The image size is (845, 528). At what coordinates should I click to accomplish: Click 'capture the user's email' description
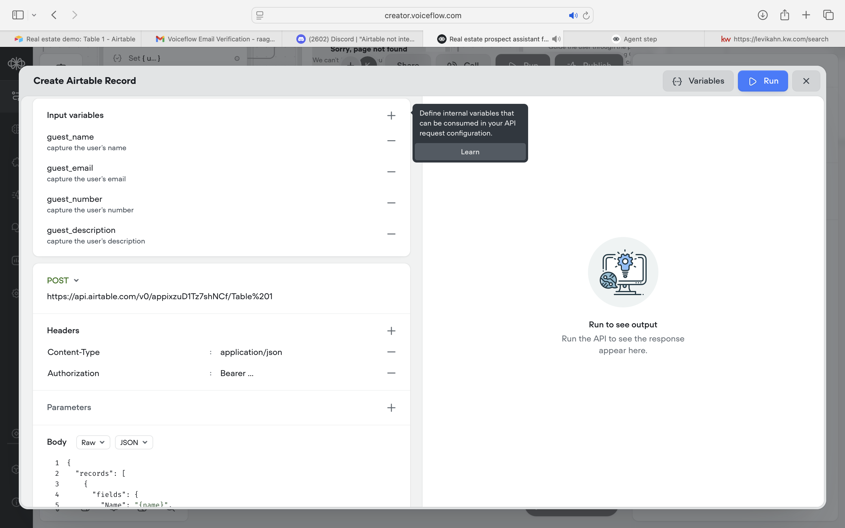(86, 179)
